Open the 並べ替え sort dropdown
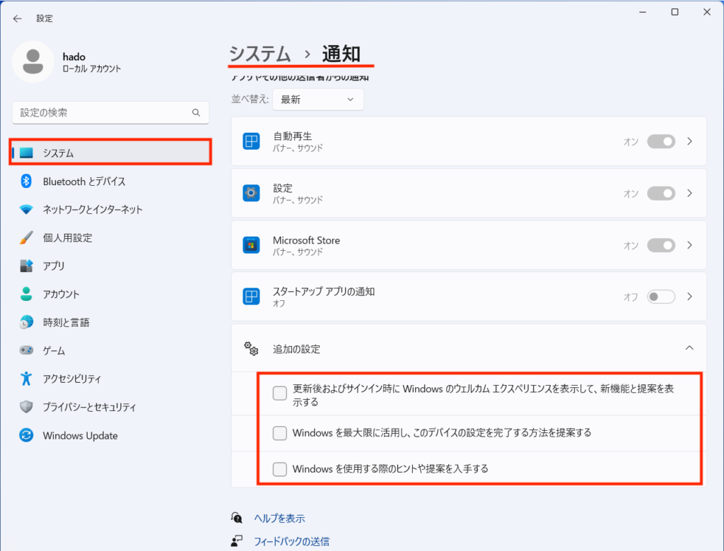Image resolution: width=724 pixels, height=551 pixels. pyautogui.click(x=317, y=100)
